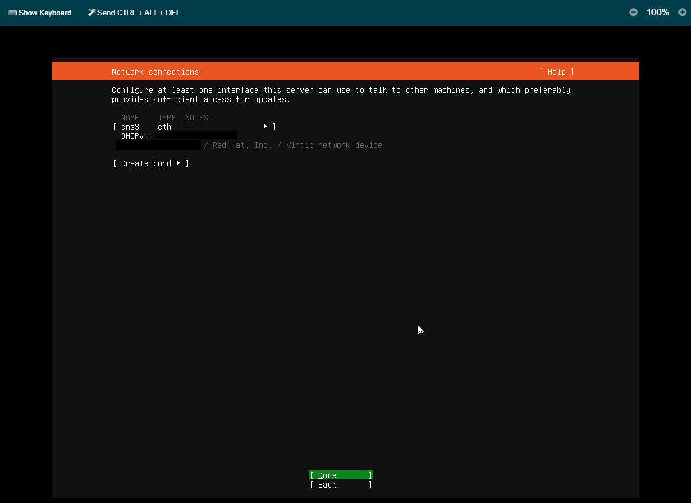The height and width of the screenshot is (503, 691).
Task: Click the Create bond label
Action: tap(146, 163)
